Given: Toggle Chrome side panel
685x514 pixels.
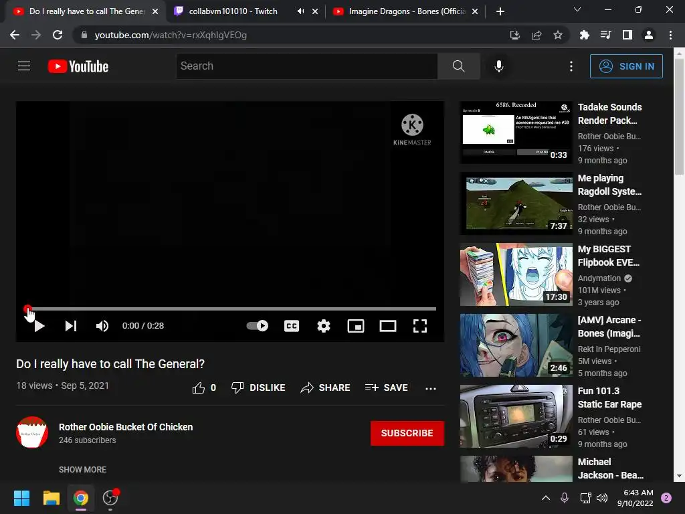Looking at the screenshot, I should pyautogui.click(x=627, y=35).
